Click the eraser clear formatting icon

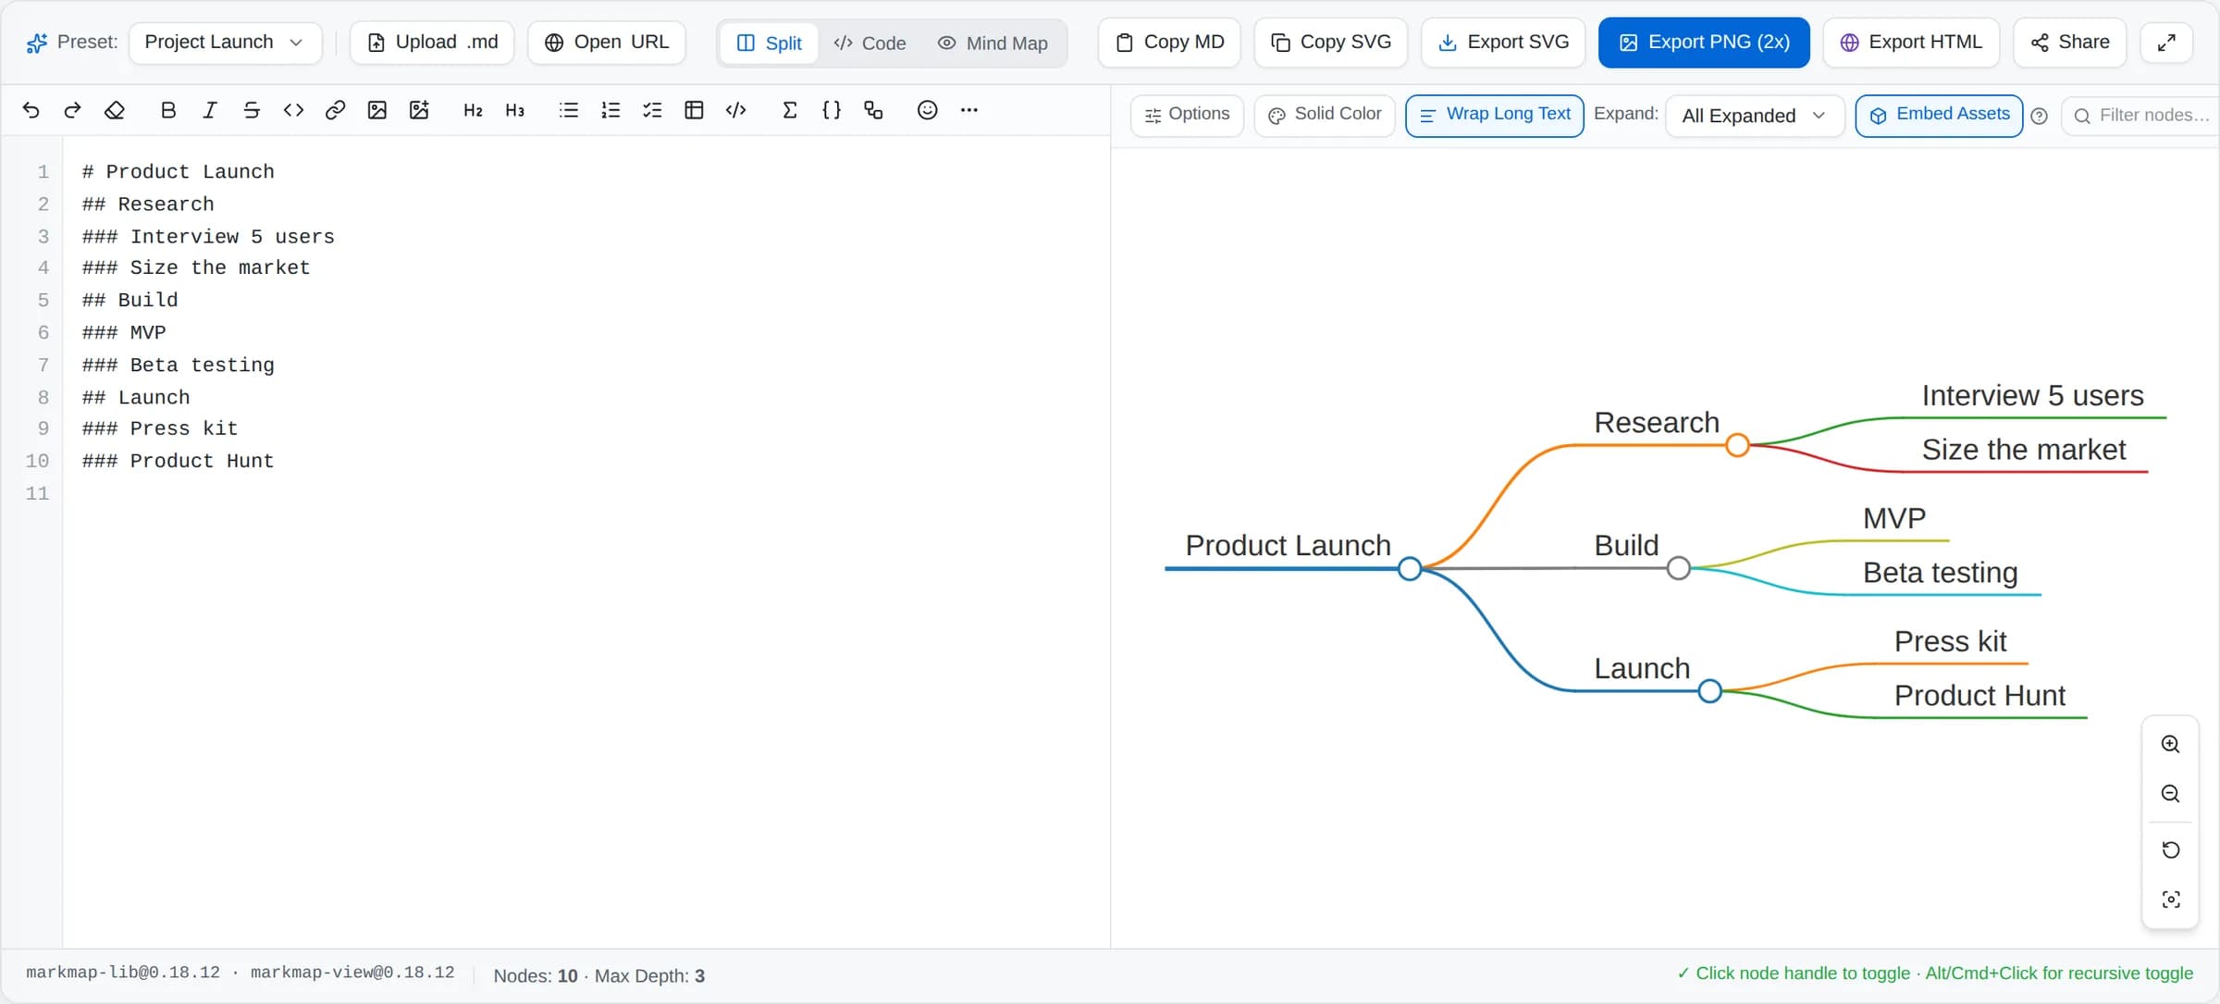click(114, 110)
